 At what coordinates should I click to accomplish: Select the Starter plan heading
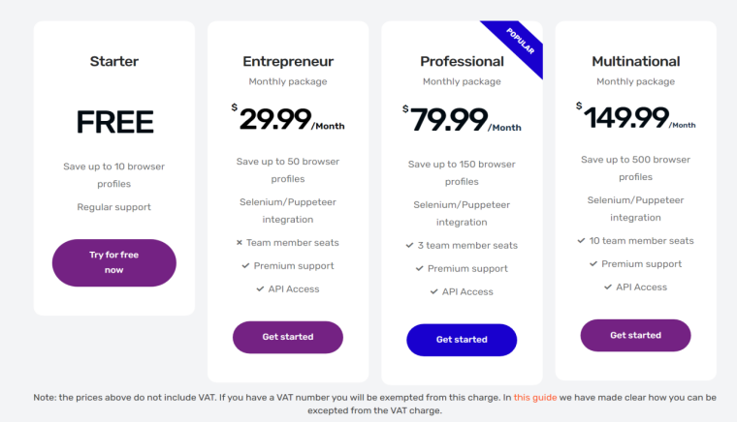(114, 61)
